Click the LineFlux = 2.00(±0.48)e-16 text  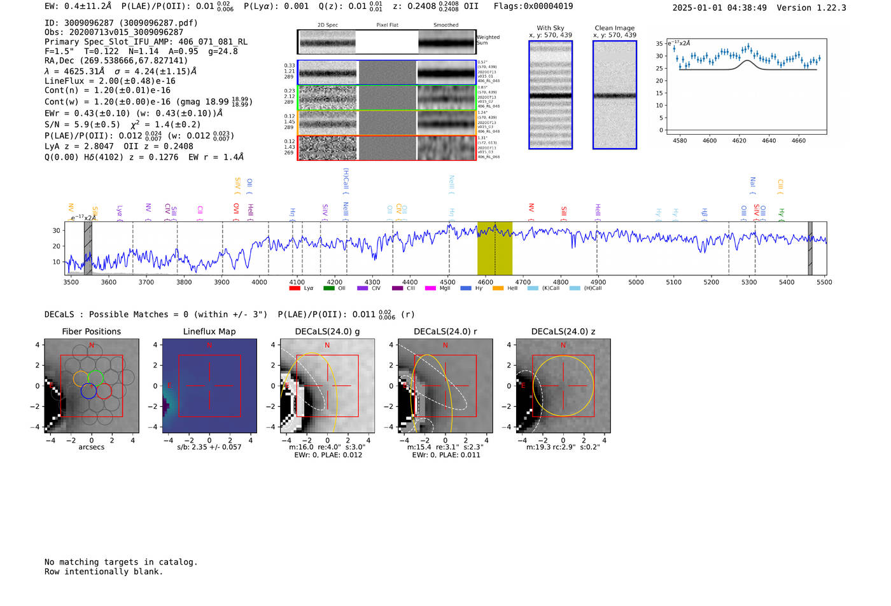[110, 81]
